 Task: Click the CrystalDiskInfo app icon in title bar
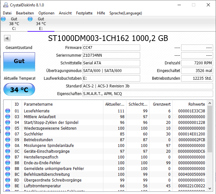tap(6, 5)
